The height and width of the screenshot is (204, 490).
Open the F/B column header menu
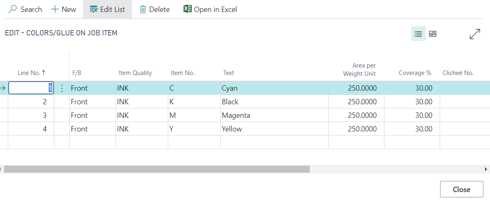click(x=77, y=73)
